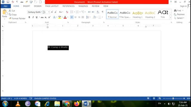Open the FILE tab
This screenshot has width=191, height=107.
6,6
